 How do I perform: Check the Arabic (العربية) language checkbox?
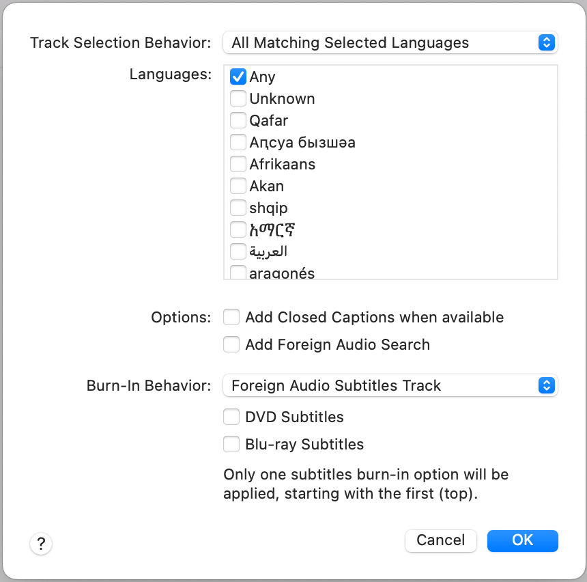[x=238, y=251]
